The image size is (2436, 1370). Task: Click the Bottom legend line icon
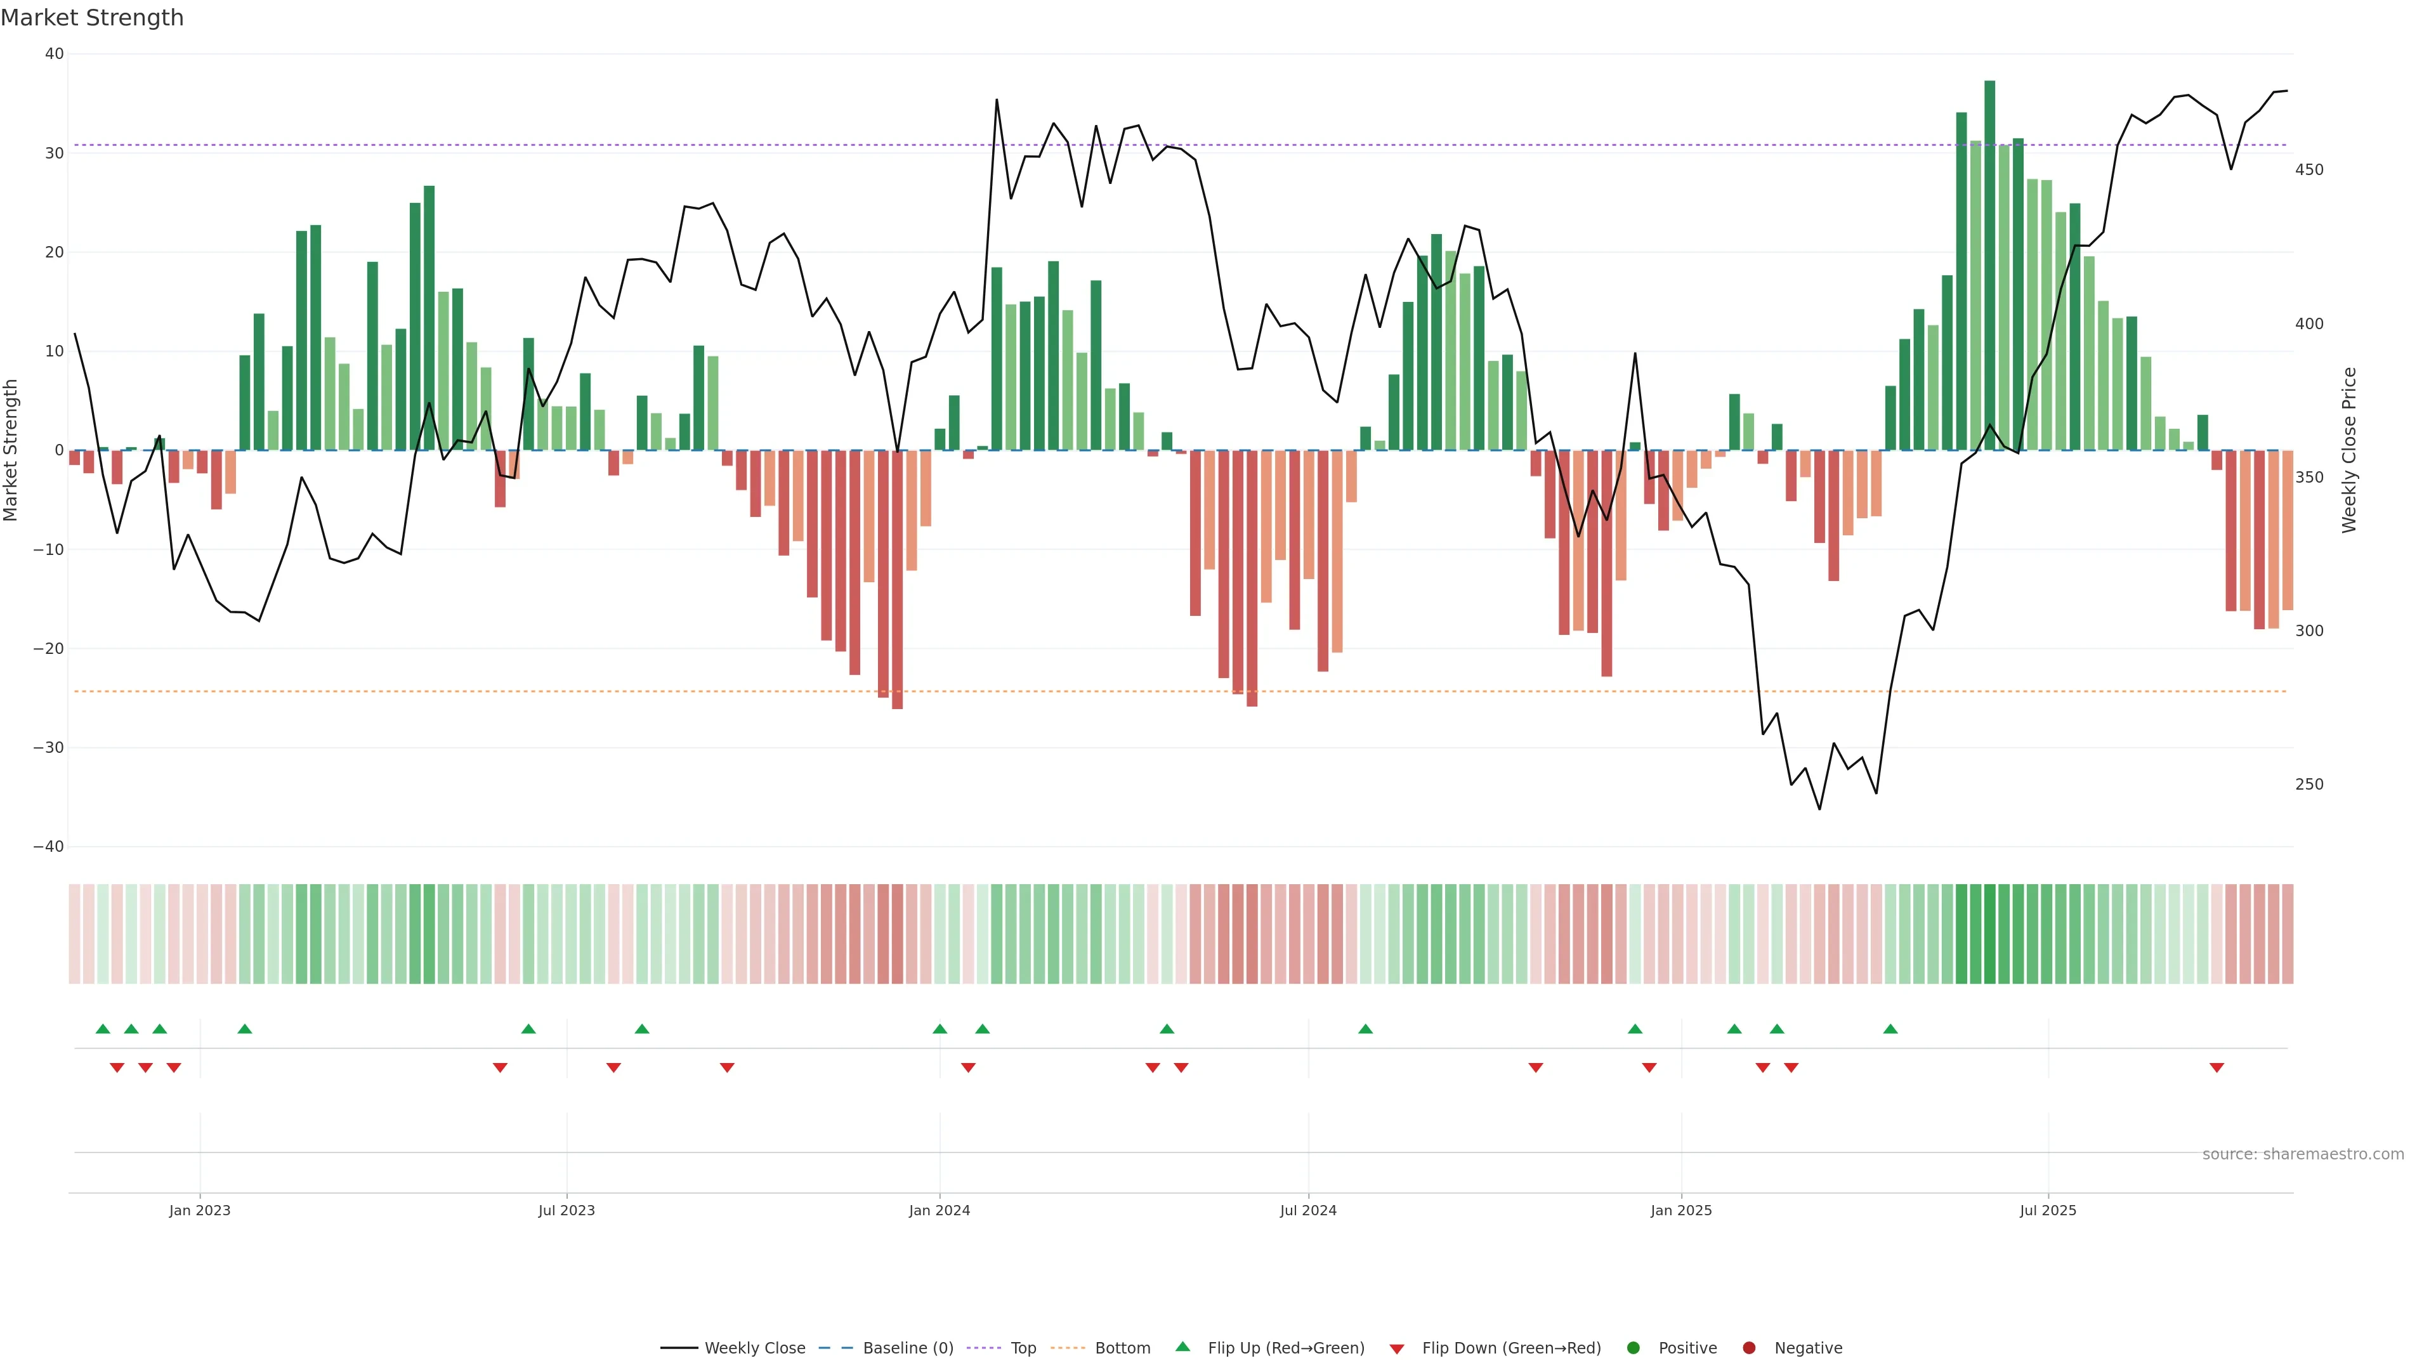1068,1347
